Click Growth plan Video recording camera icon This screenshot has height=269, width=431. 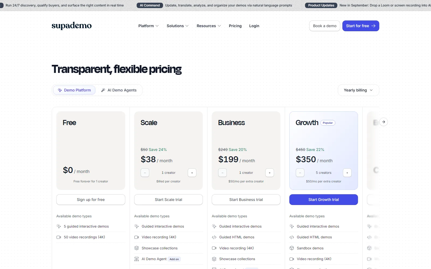coord(292,259)
